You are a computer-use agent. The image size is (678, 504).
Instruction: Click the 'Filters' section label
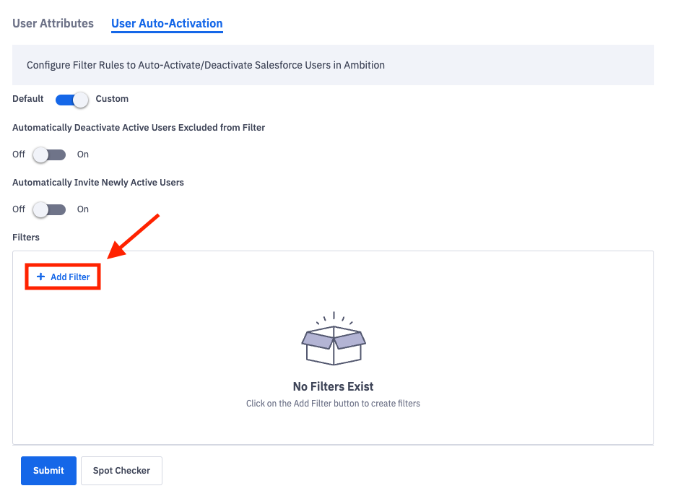26,237
